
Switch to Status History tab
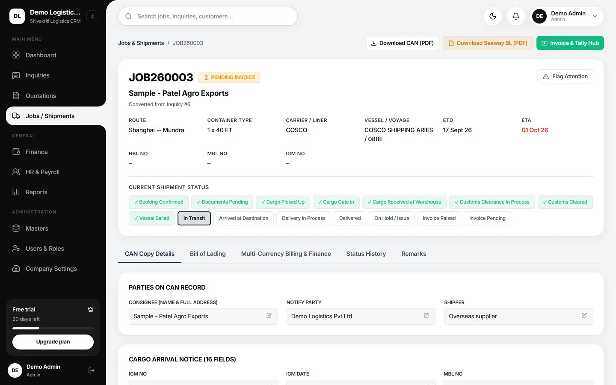[x=366, y=254]
